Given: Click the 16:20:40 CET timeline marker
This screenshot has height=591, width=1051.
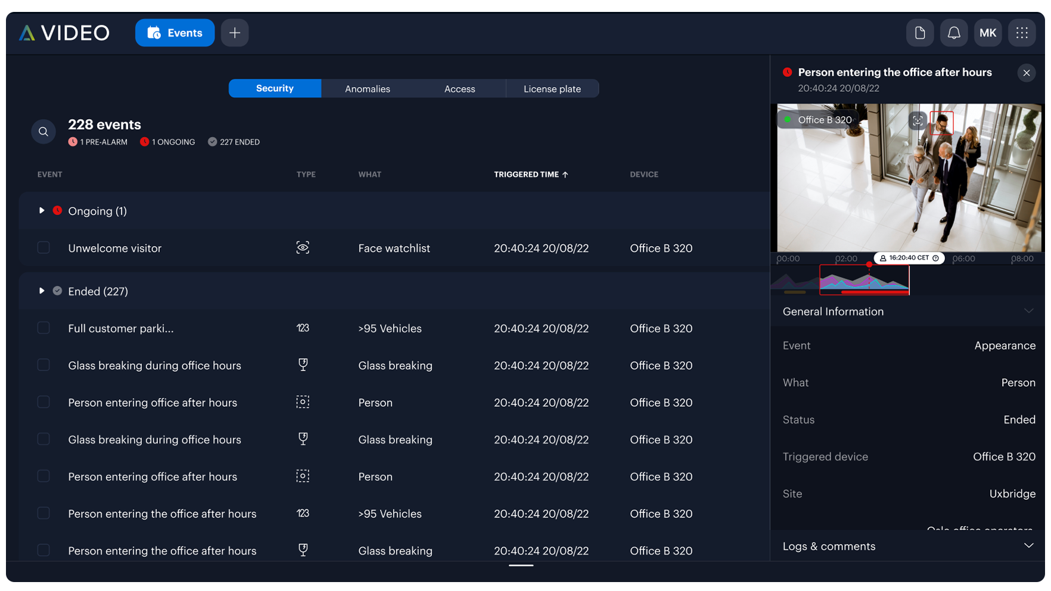Looking at the screenshot, I should [909, 258].
